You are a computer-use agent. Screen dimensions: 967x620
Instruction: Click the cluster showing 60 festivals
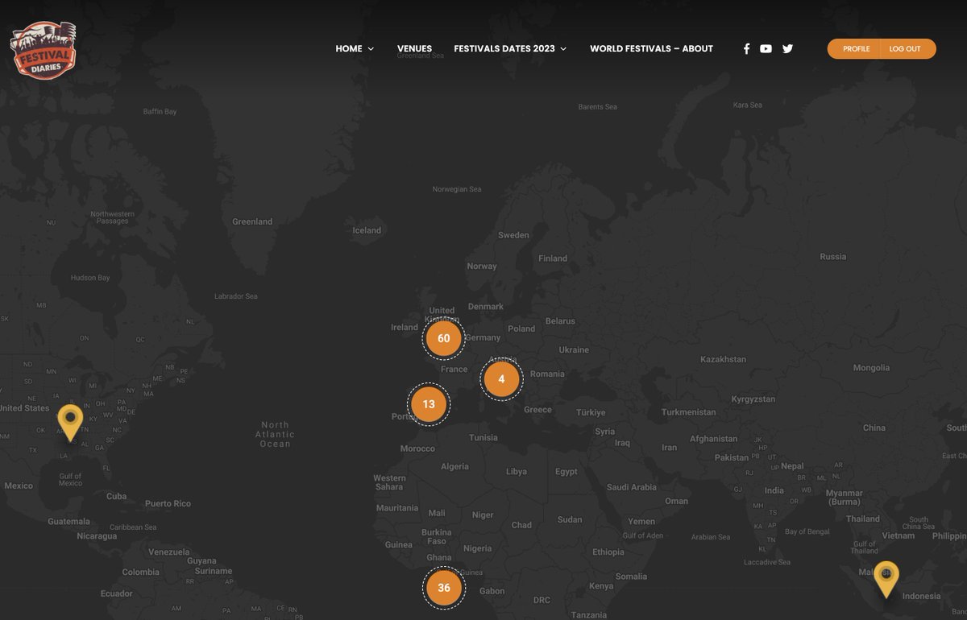444,338
